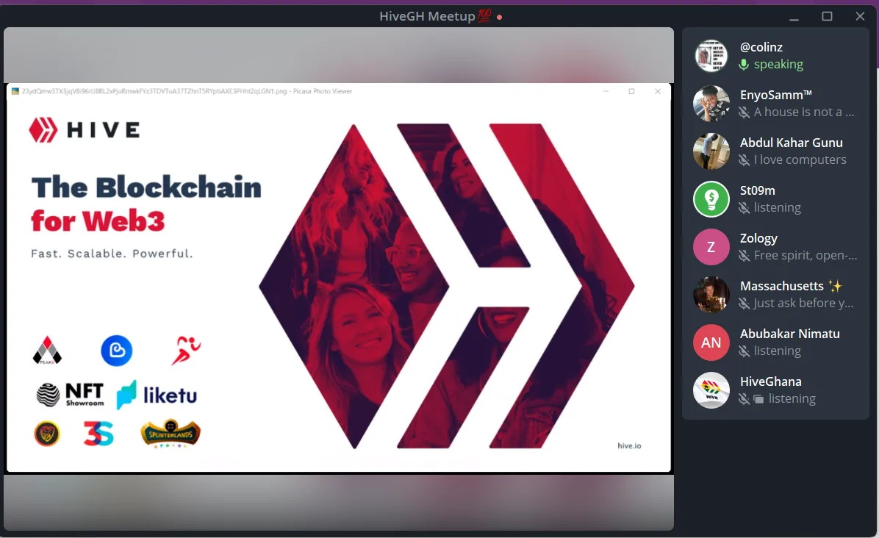
Task: Click the 'for Web3' red heading
Action: (98, 220)
